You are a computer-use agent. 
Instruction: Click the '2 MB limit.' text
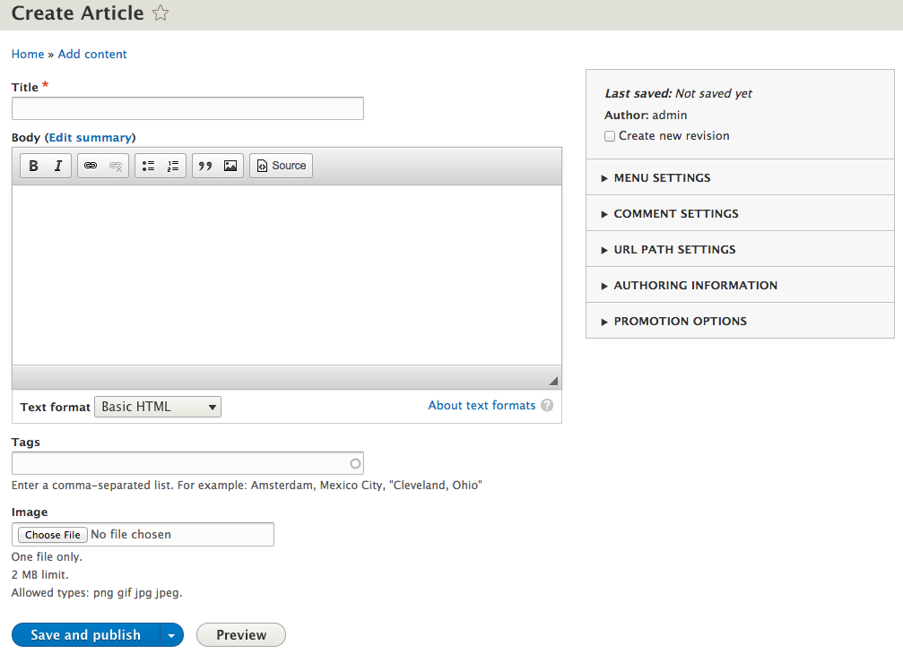click(x=39, y=574)
